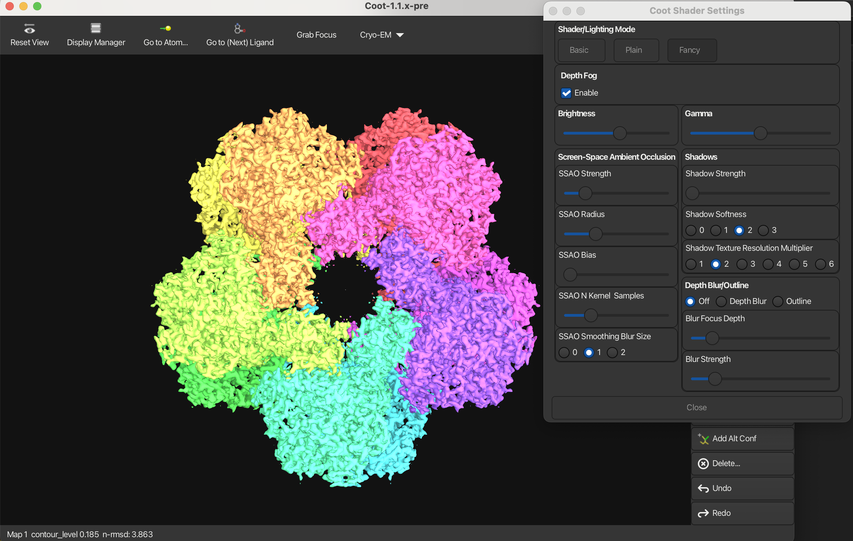Click Go to (Next) Ligand icon

click(240, 28)
